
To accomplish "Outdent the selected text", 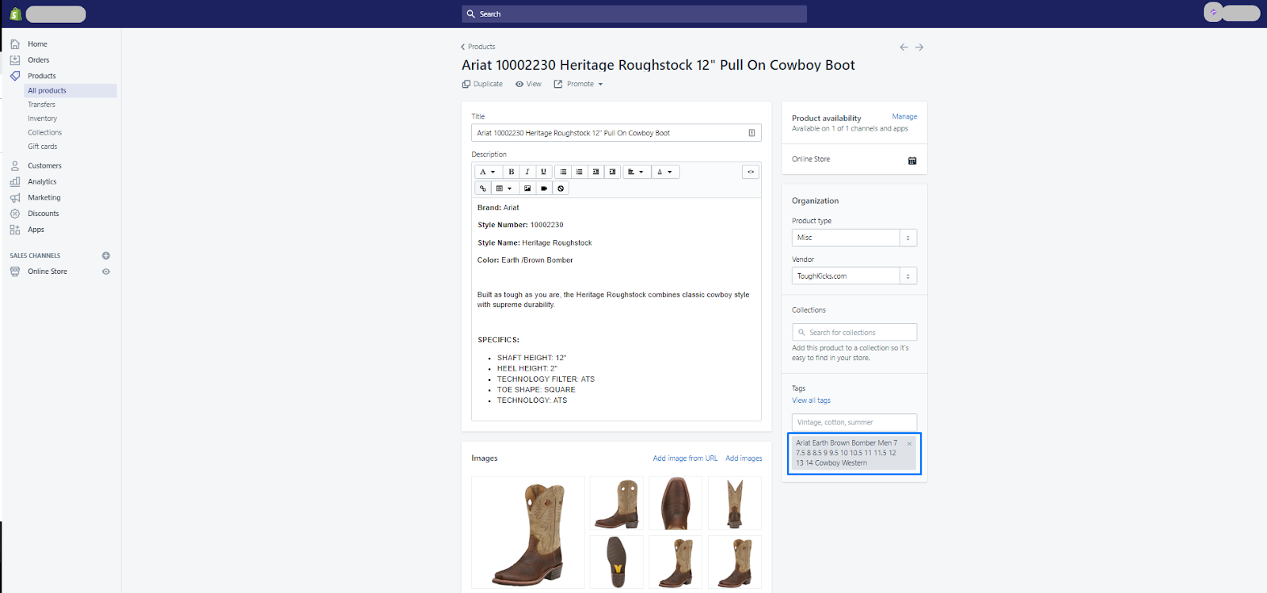I will point(595,172).
